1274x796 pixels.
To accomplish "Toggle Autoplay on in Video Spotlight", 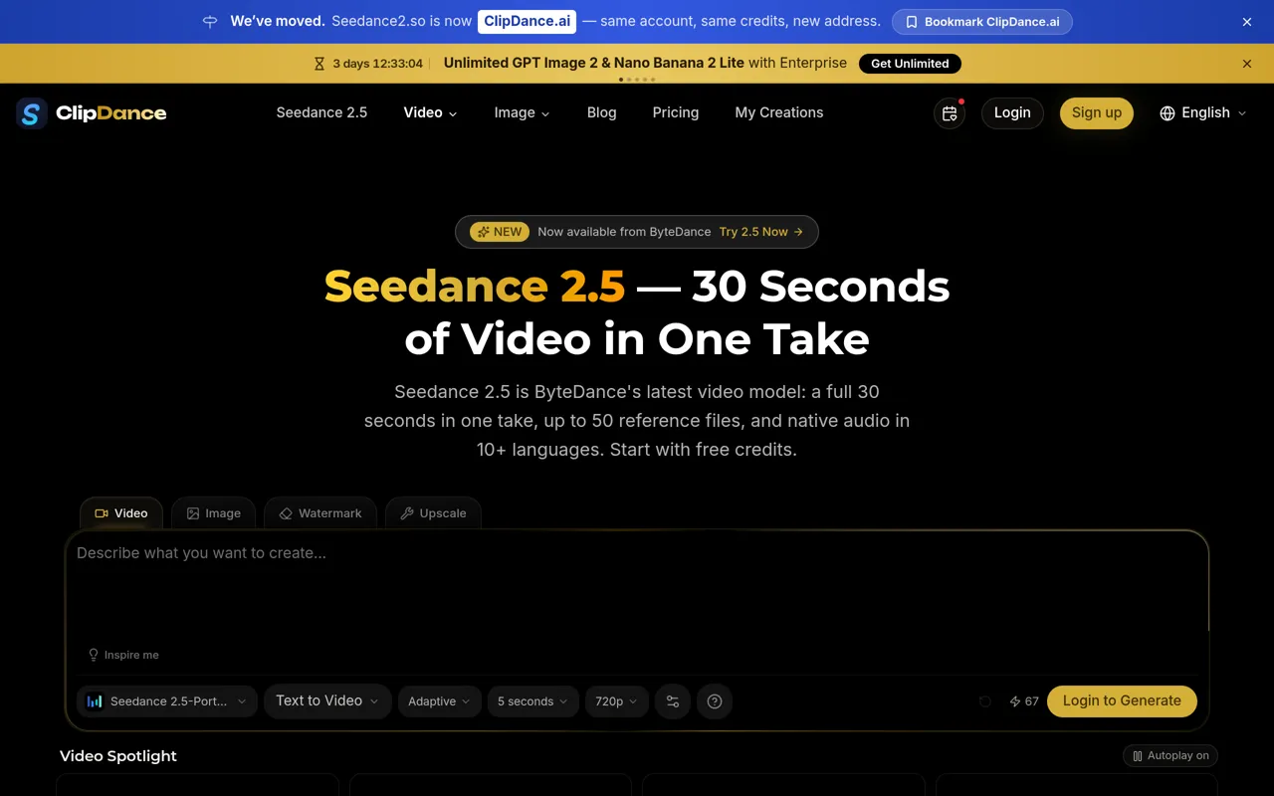I will click(1170, 756).
